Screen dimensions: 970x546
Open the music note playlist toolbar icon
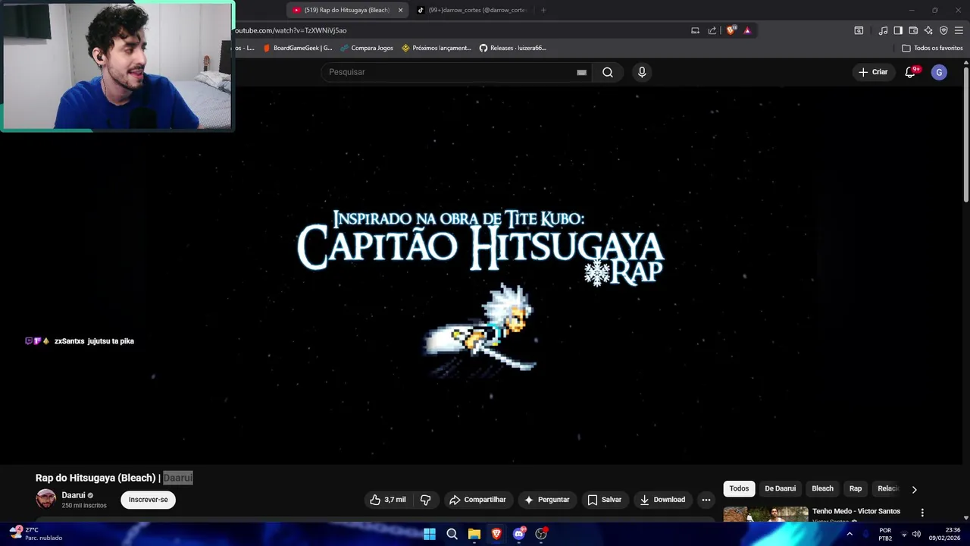click(883, 30)
